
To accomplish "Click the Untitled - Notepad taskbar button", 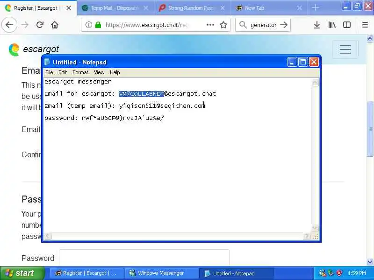I will pyautogui.click(x=236, y=273).
